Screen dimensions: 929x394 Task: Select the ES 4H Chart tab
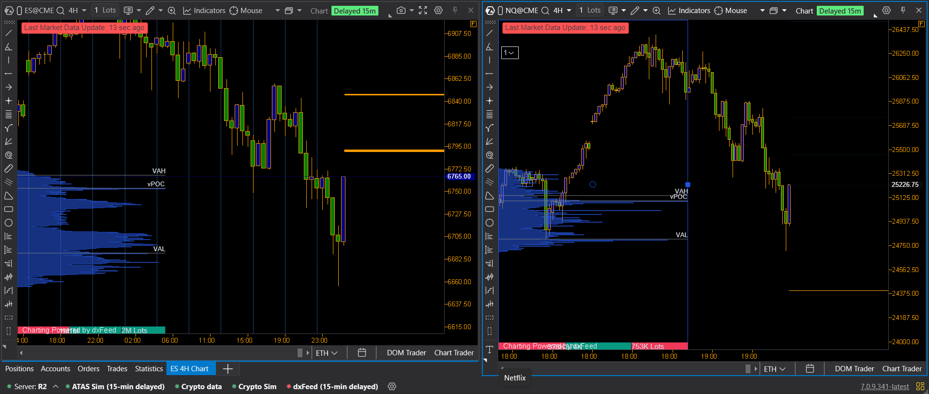[190, 369]
